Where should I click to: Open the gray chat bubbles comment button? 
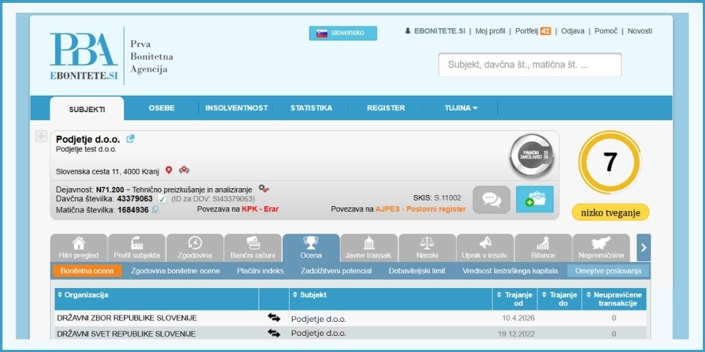coord(491,199)
